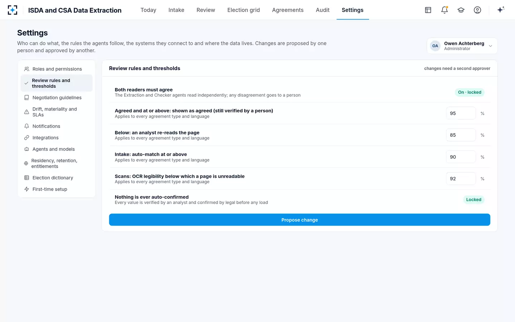Switch to the Intake tab
This screenshot has height=322, width=515.
[176, 10]
